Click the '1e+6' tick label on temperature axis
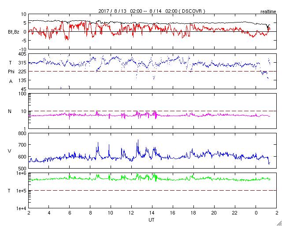 22,173
